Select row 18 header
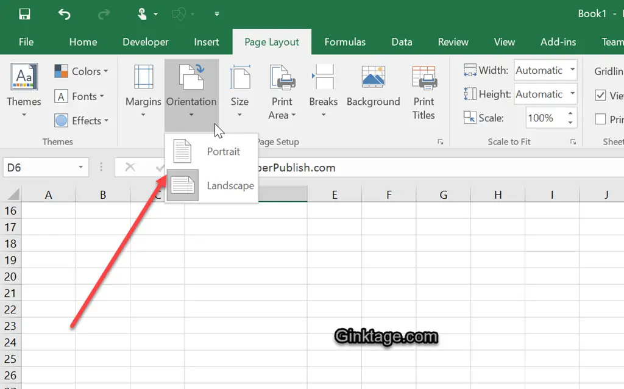This screenshot has width=624, height=389. coord(10,244)
